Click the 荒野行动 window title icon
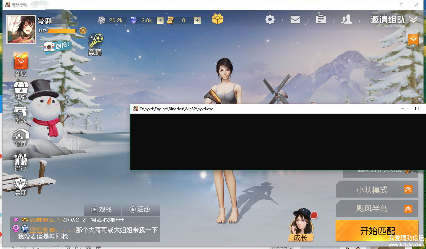The height and width of the screenshot is (249, 426). (7, 5)
